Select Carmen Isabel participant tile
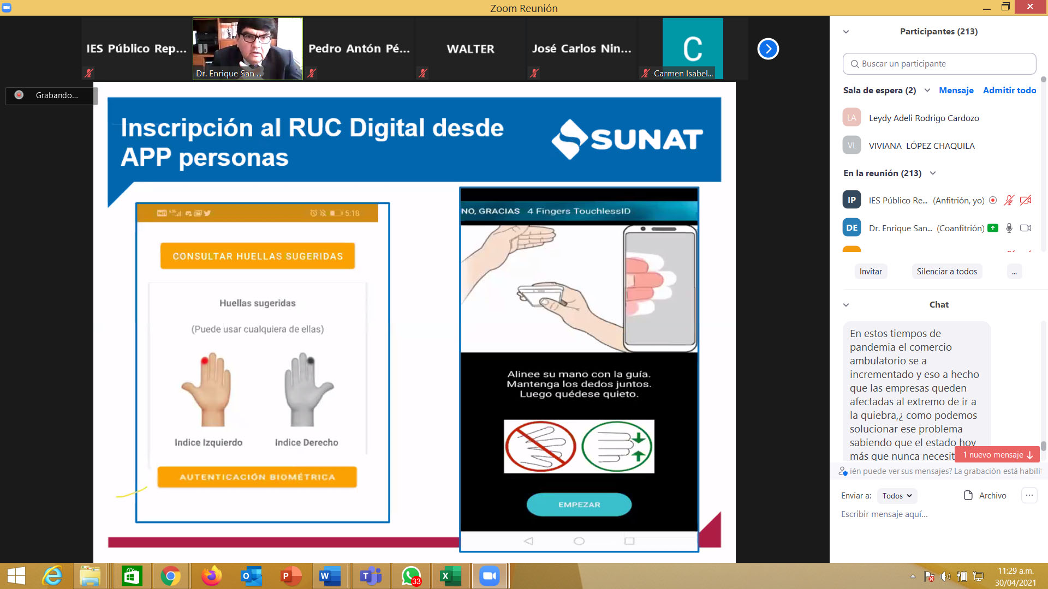The image size is (1048, 589). coord(692,49)
